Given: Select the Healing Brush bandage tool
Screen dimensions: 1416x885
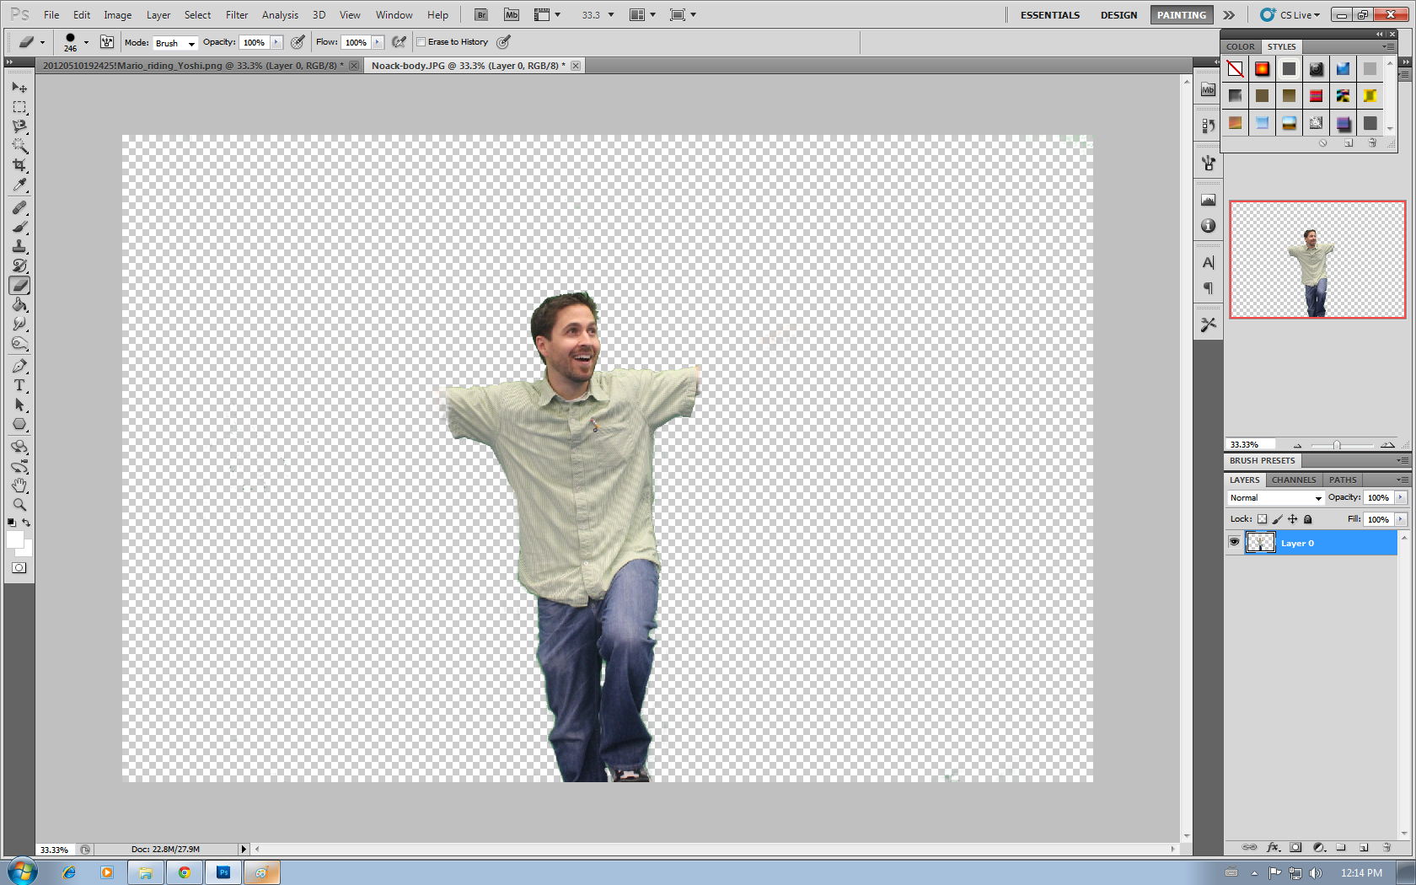Looking at the screenshot, I should click(x=19, y=207).
